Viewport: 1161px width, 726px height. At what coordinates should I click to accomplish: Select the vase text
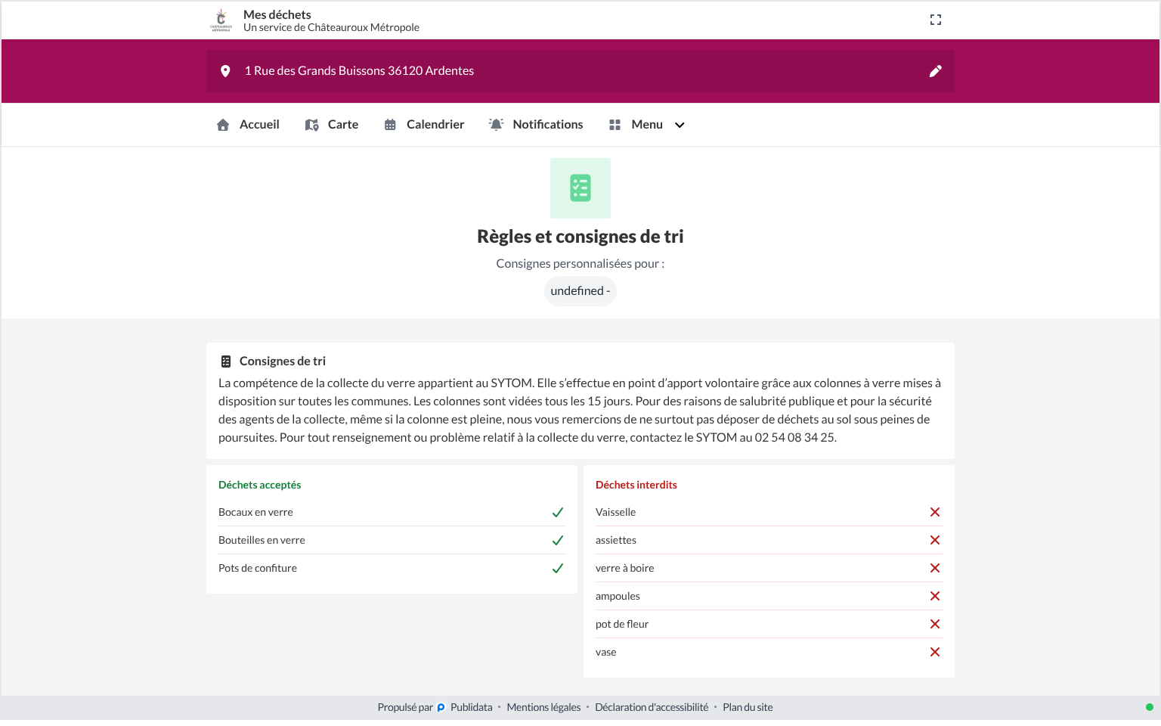click(606, 653)
